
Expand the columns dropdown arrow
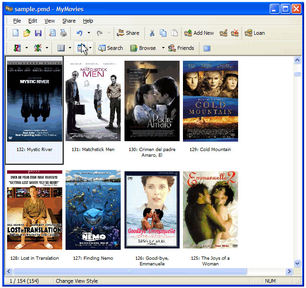point(70,48)
